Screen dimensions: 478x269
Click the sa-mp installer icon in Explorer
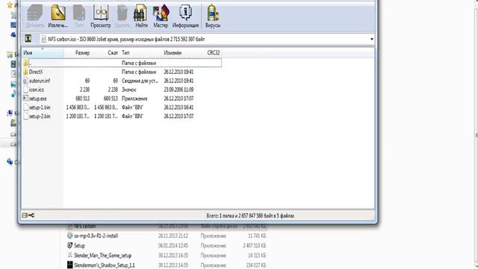(69, 236)
